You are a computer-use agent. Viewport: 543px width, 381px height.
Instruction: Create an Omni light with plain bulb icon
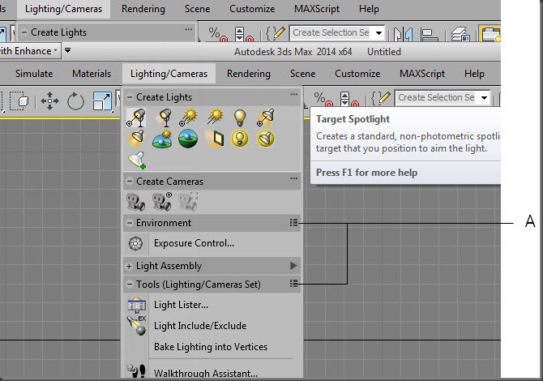[x=240, y=118]
